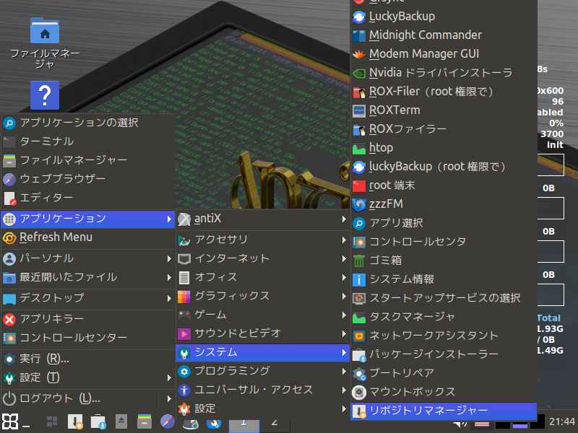Click the システム情報 icon
Screen dimensions: 578x433
[x=358, y=280]
